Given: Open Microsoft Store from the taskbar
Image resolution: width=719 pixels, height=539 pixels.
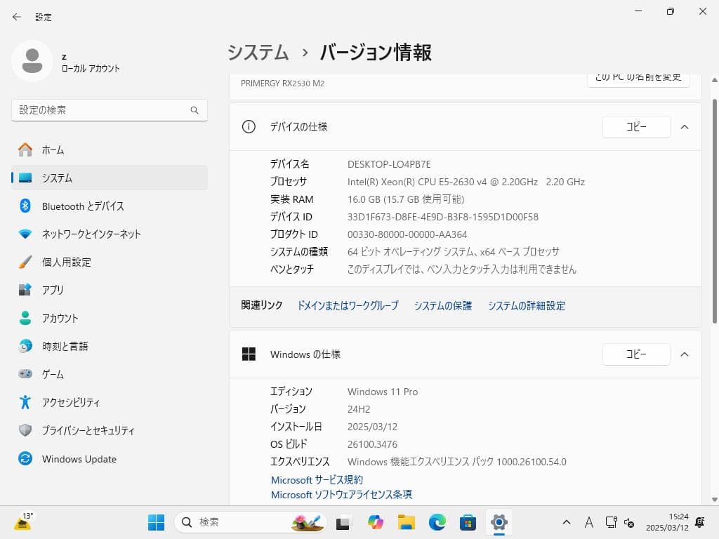Looking at the screenshot, I should (x=468, y=522).
